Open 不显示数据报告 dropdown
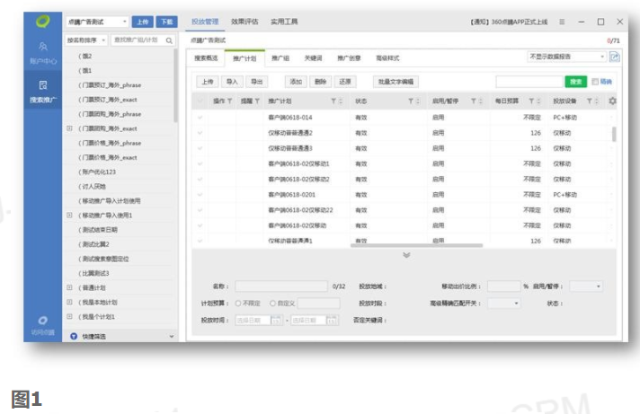The width and height of the screenshot is (640, 414). [x=566, y=57]
